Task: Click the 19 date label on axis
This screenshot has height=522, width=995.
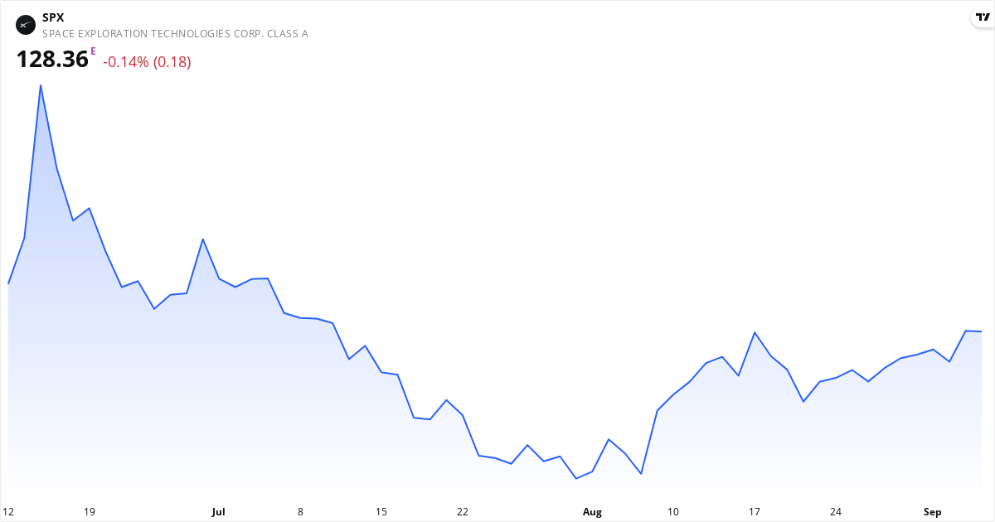Action: [x=90, y=512]
